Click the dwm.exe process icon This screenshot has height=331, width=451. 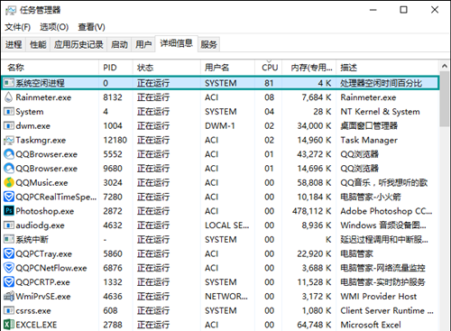[x=9, y=125]
